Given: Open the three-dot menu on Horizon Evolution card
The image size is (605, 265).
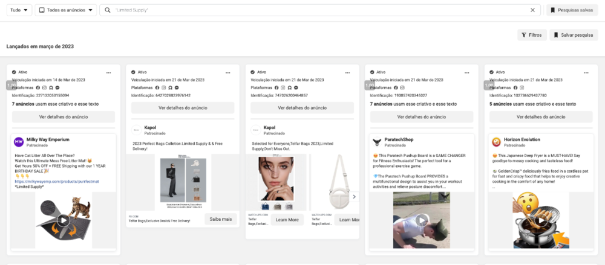Looking at the screenshot, I should click(586, 72).
